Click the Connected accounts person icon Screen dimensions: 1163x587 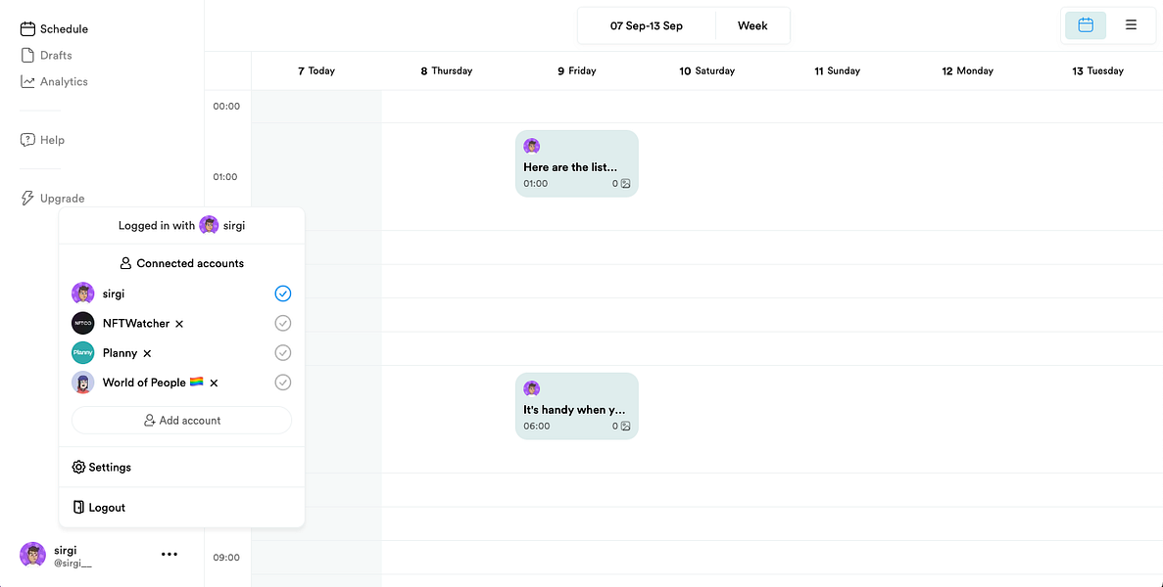pyautogui.click(x=125, y=263)
